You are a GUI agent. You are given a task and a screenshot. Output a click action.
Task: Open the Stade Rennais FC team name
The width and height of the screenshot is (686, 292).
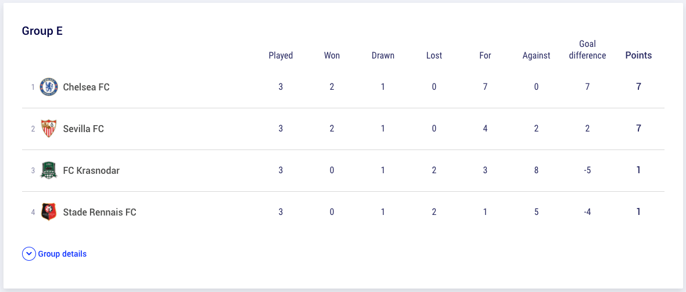(100, 212)
